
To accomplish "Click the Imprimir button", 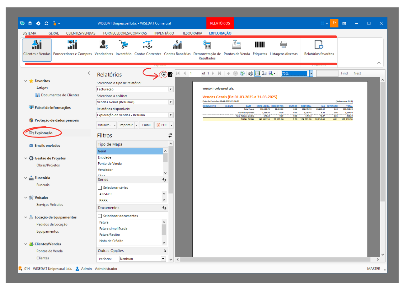I will (126, 125).
